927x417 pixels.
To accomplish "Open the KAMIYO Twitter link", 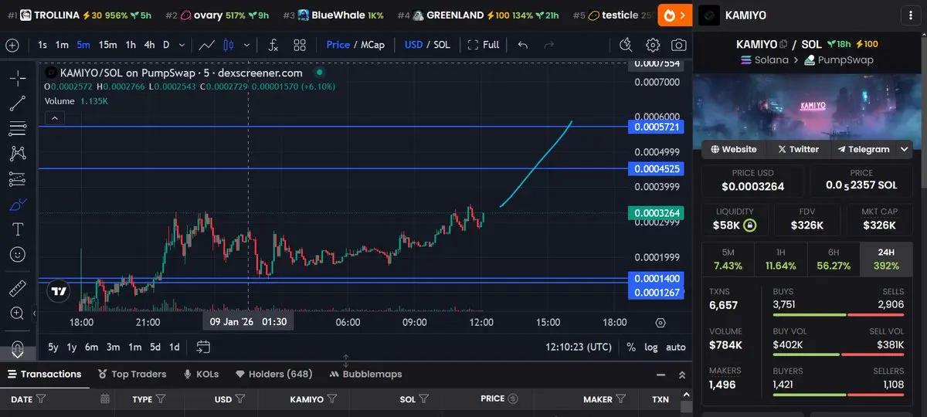I will coord(798,149).
